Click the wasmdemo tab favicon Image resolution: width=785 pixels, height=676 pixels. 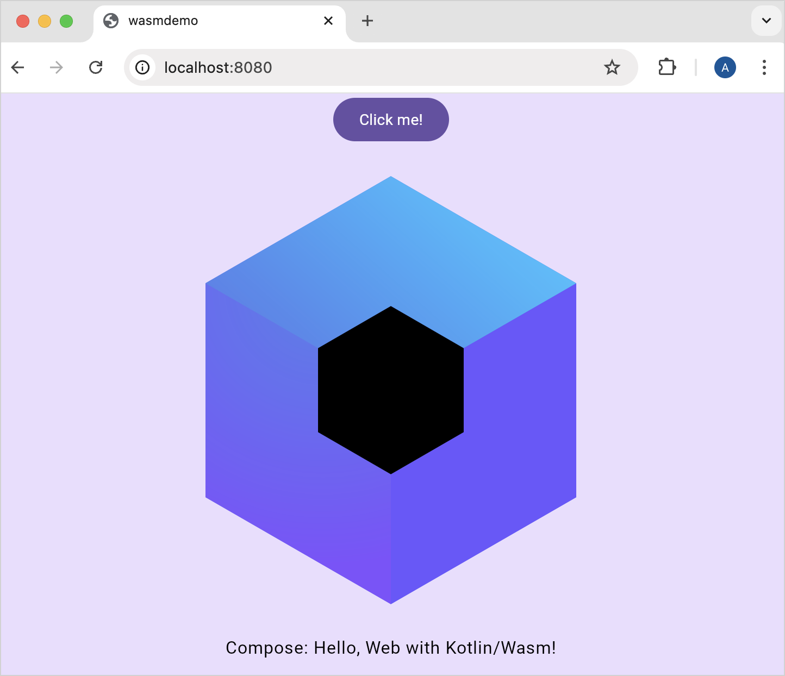[x=112, y=21]
